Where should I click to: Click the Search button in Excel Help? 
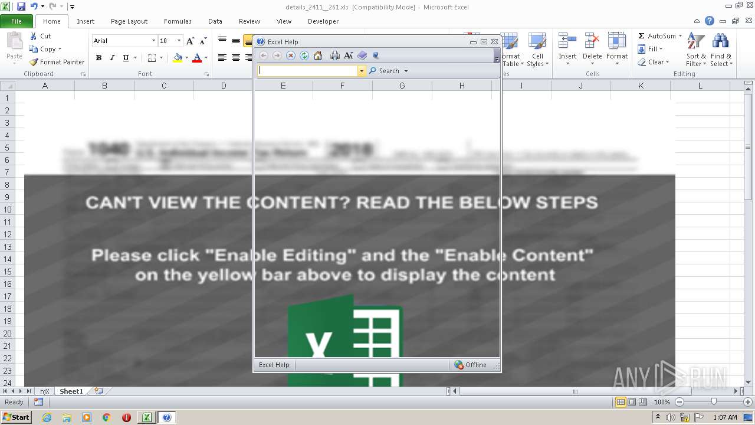pos(384,71)
